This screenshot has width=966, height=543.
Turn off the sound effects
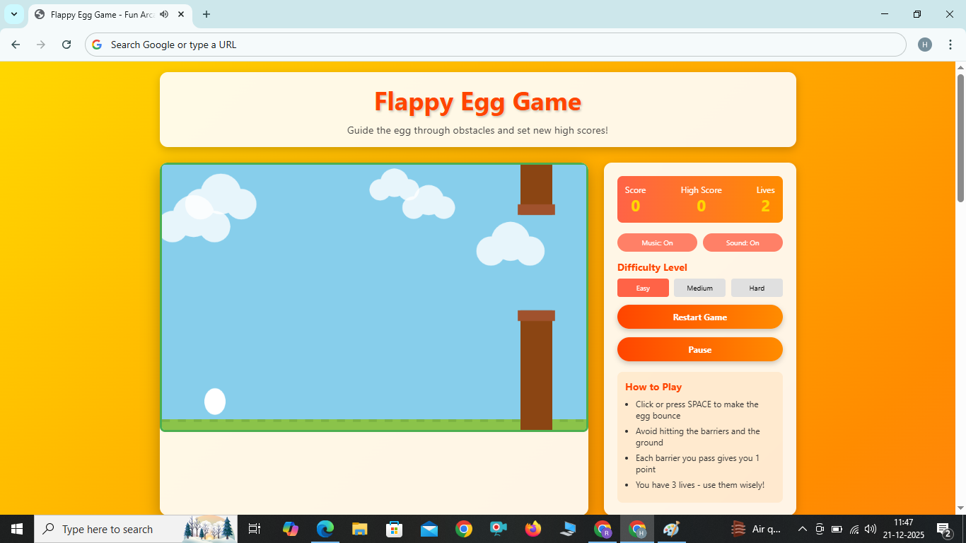pos(743,243)
